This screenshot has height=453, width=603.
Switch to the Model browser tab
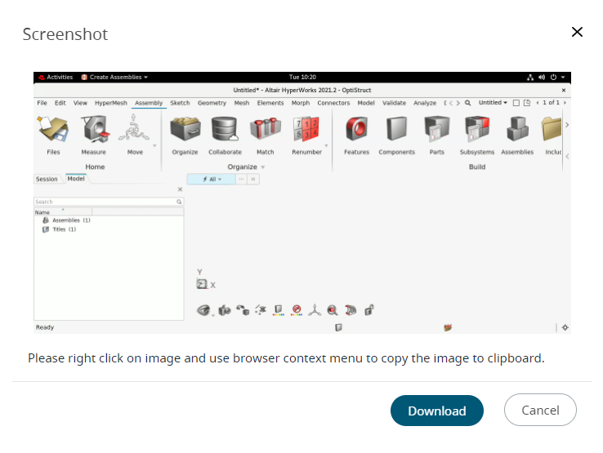(x=76, y=178)
